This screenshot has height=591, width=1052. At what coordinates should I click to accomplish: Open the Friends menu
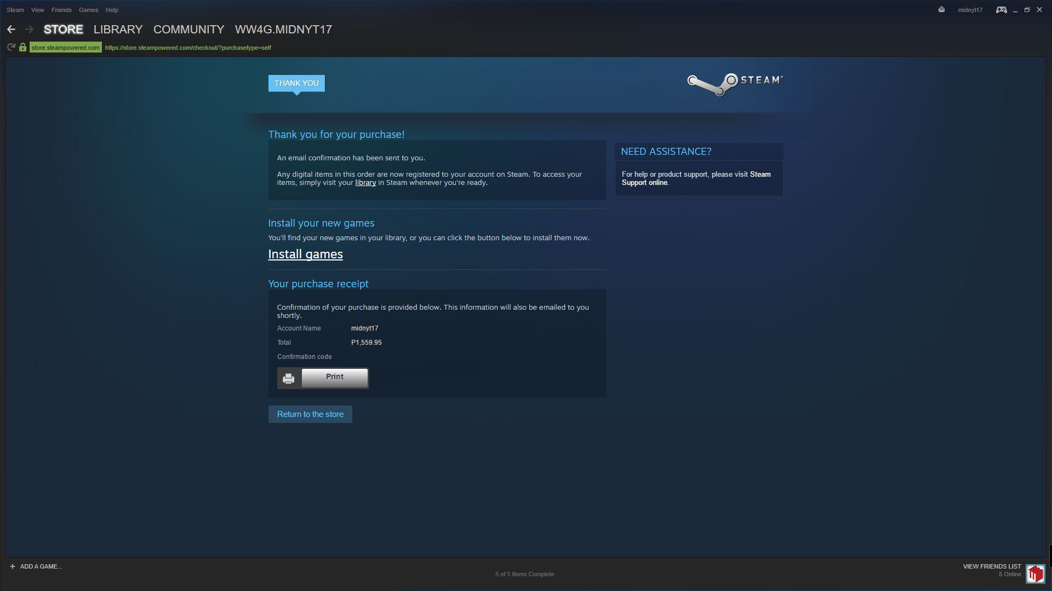pyautogui.click(x=61, y=10)
